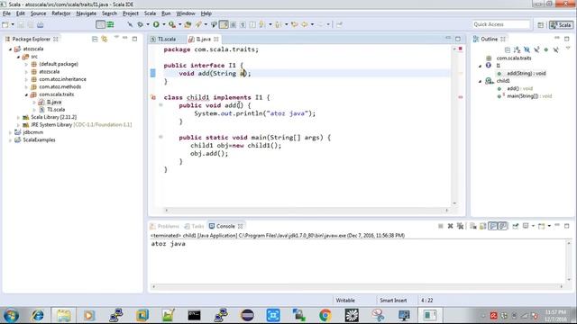Screen dimensions: 577x324
Task: Collapse the atozscala project node
Action: tap(11, 49)
